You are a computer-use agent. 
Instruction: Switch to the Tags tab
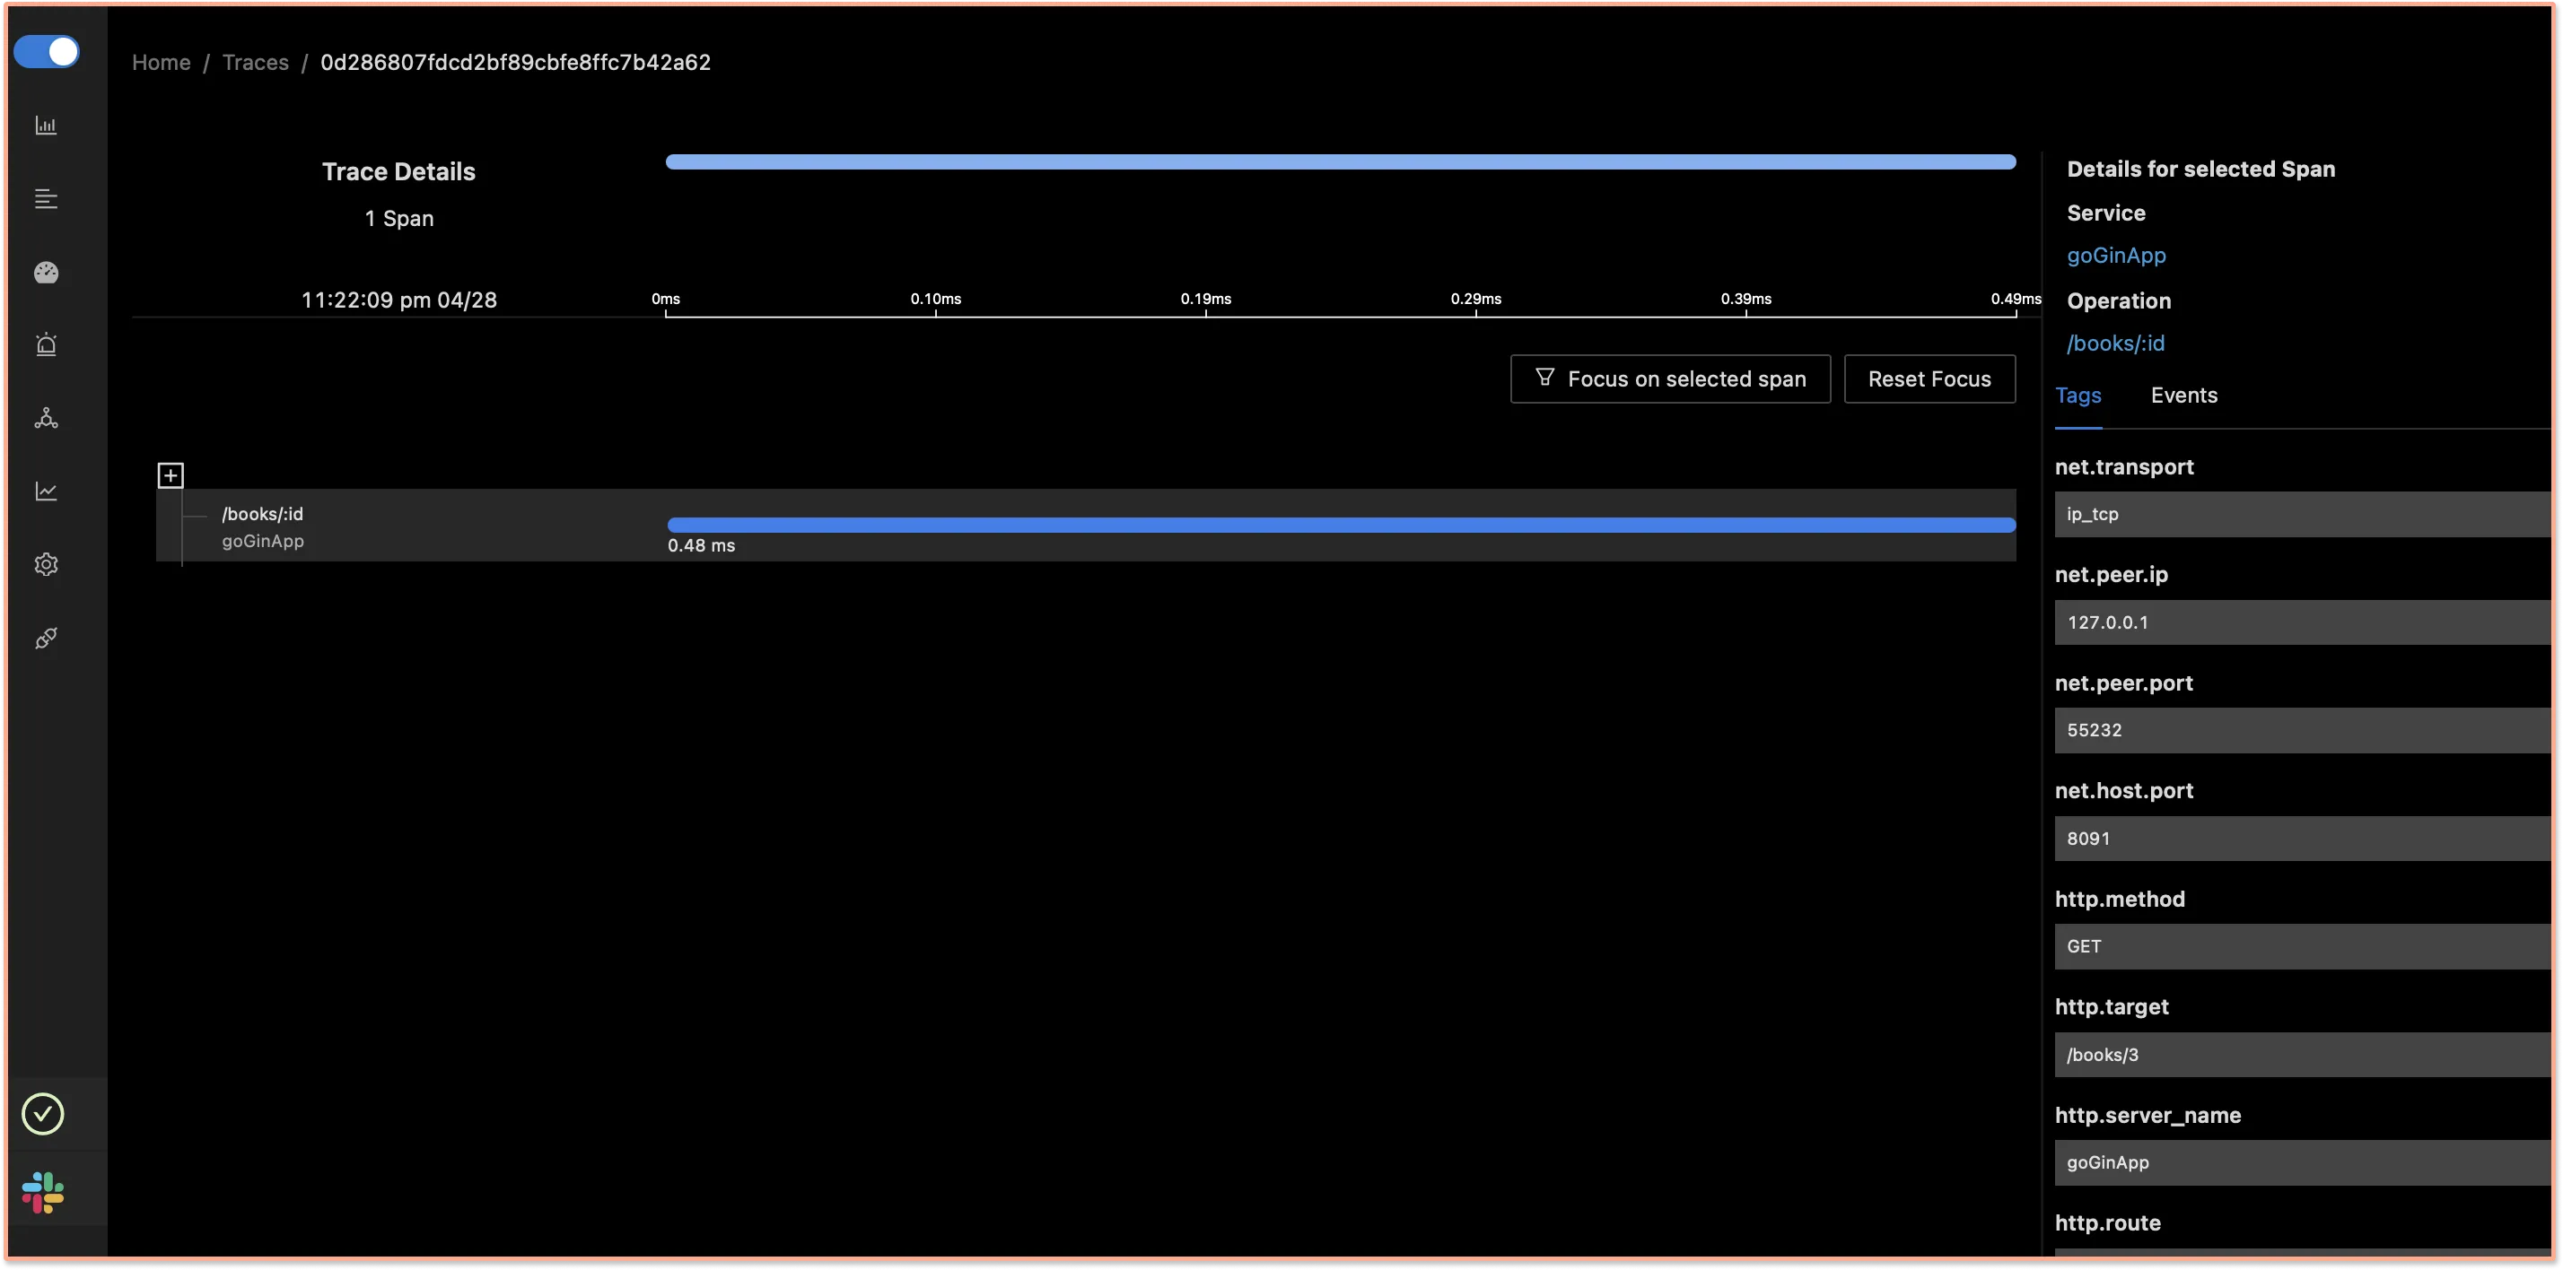(x=2078, y=396)
